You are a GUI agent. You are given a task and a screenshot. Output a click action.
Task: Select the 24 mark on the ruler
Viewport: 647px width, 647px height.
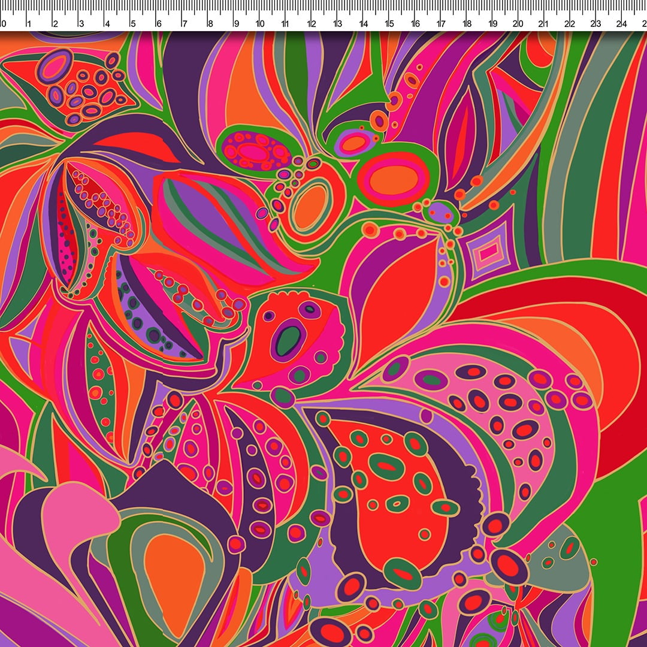tap(622, 24)
